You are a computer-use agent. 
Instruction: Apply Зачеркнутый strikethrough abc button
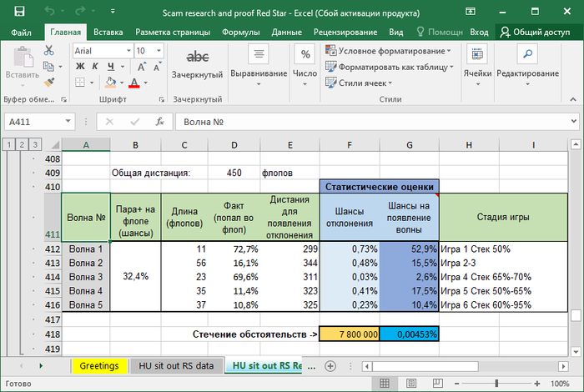[198, 63]
